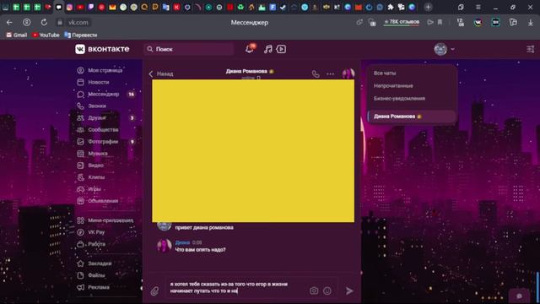Image resolution: width=540 pixels, height=304 pixels.
Task: Select the Непрочитанные filter
Action: point(393,86)
